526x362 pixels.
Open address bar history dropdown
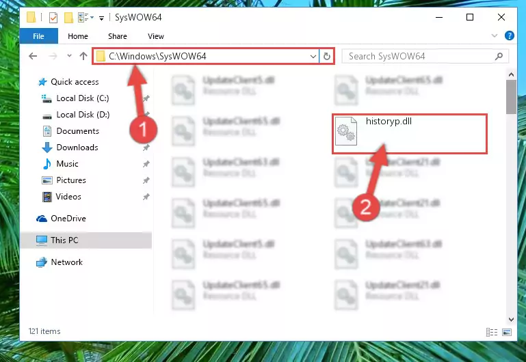[313, 56]
